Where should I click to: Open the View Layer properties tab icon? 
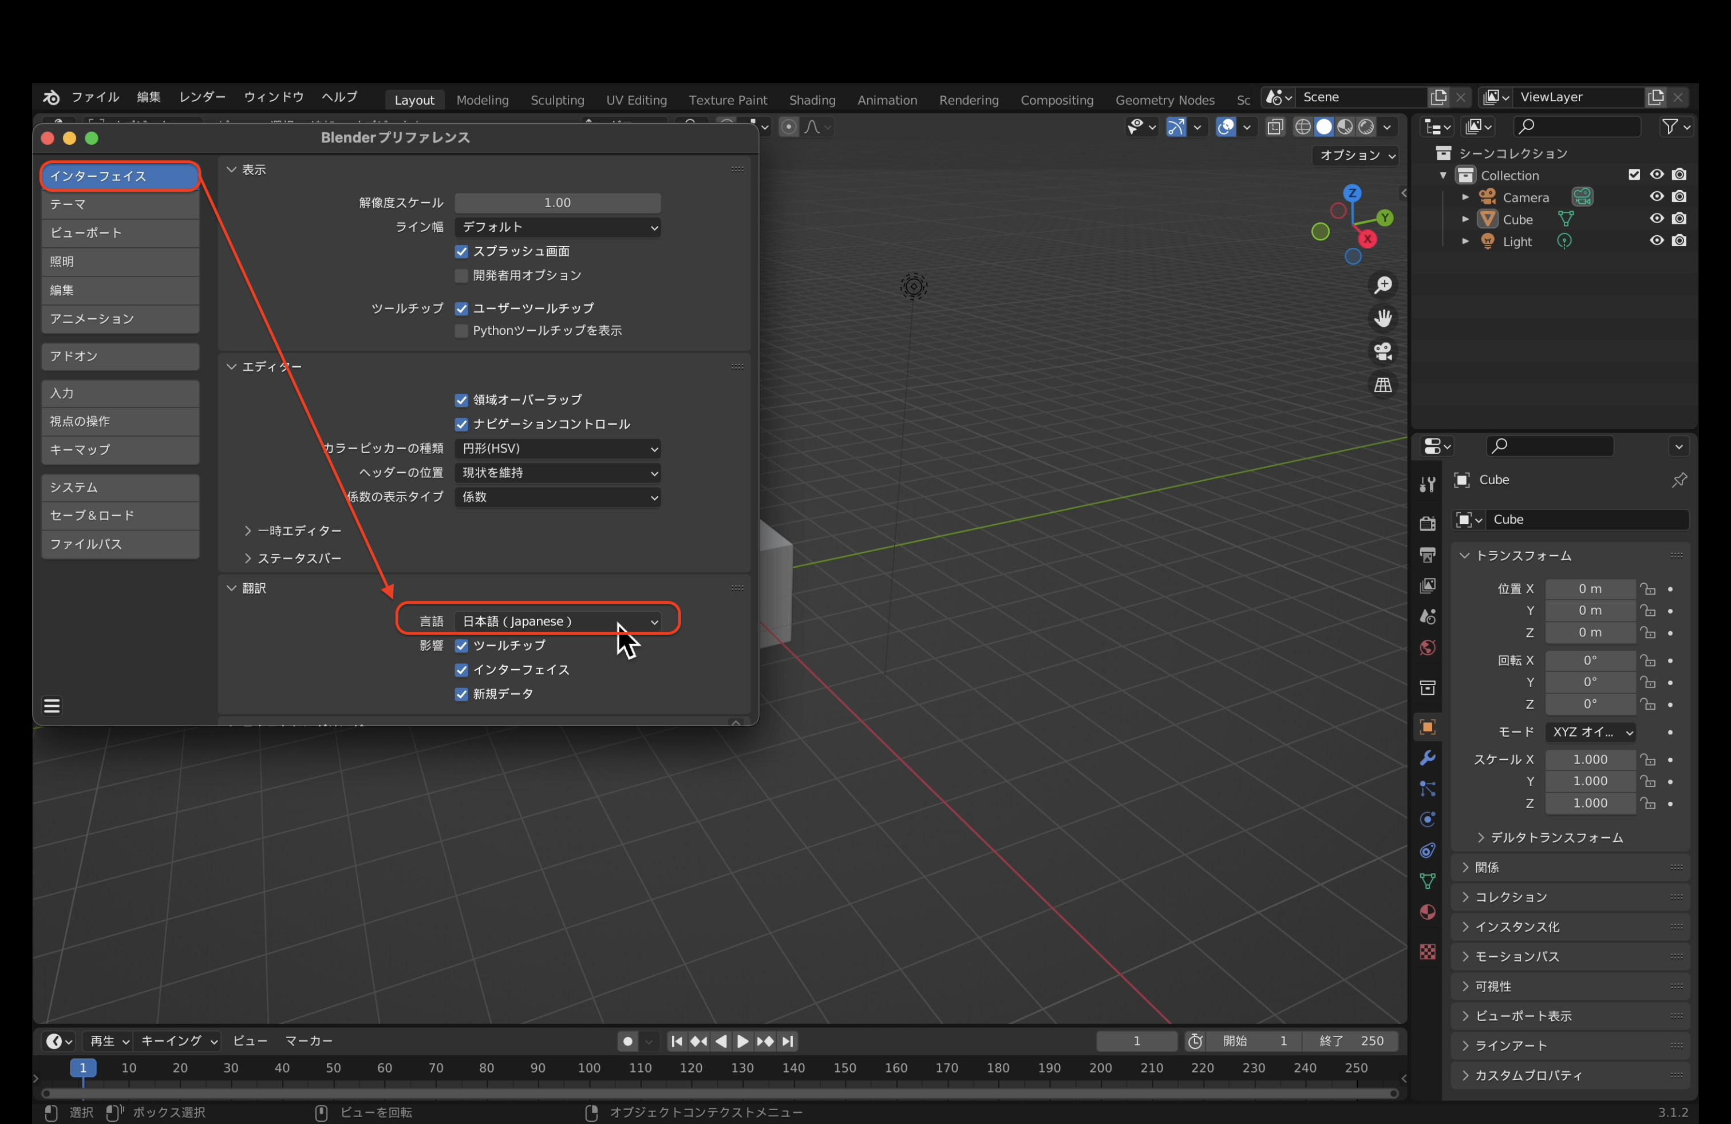click(x=1428, y=586)
